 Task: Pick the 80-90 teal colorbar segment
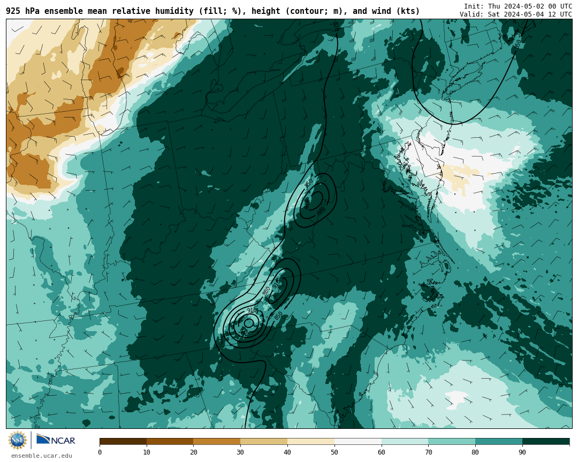click(499, 441)
